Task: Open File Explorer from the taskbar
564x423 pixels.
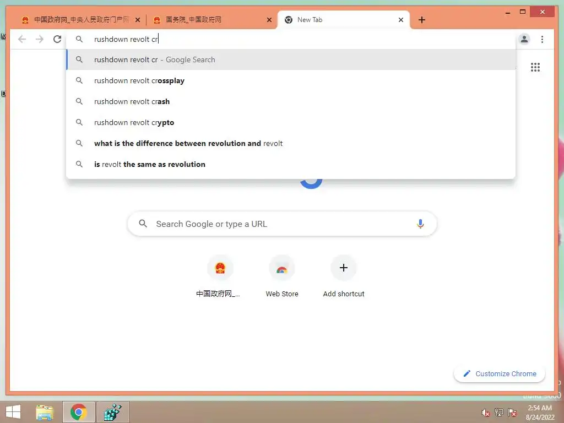Action: 45,412
